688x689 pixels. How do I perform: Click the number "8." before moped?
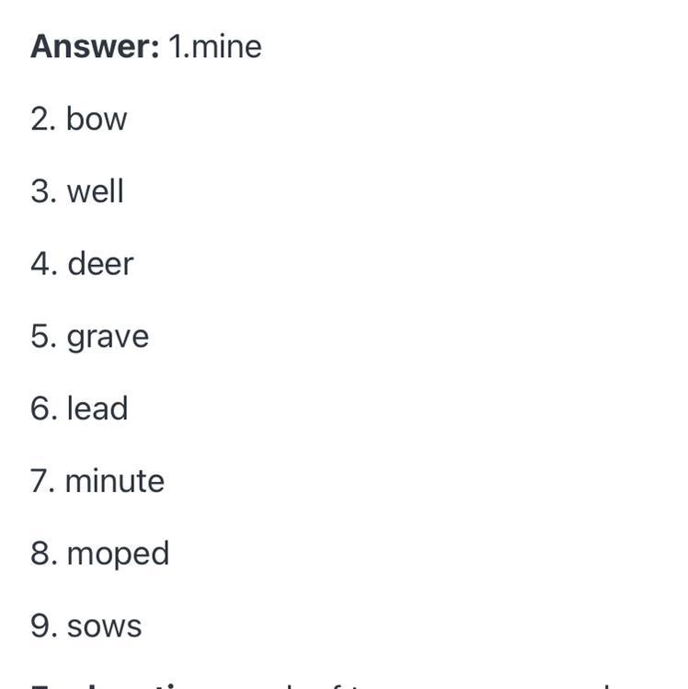[43, 554]
